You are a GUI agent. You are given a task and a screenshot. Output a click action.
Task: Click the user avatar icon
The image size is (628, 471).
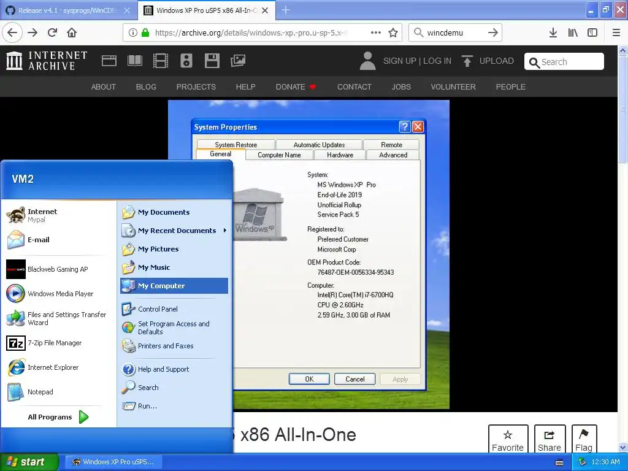coord(368,61)
